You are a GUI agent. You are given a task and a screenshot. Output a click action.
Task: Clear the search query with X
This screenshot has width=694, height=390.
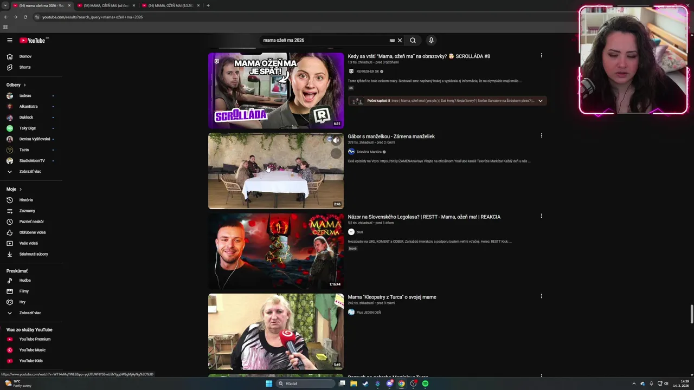tap(400, 40)
